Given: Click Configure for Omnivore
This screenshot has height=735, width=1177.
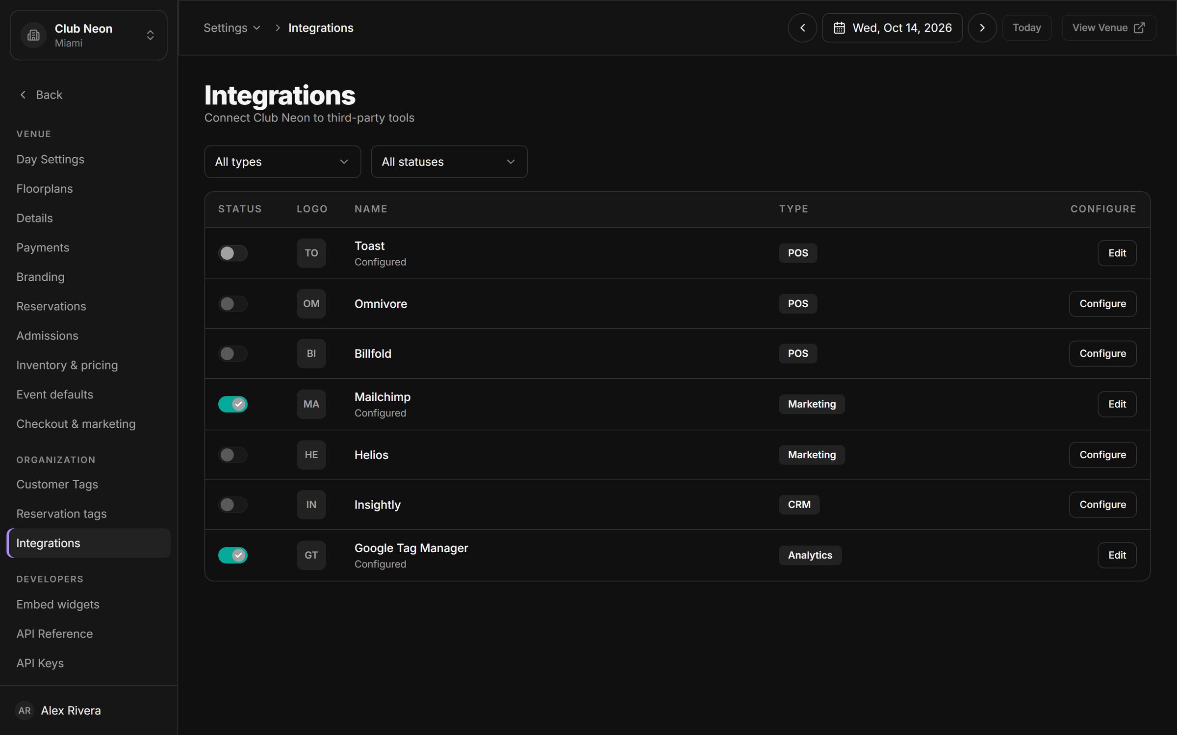Looking at the screenshot, I should click(1102, 304).
